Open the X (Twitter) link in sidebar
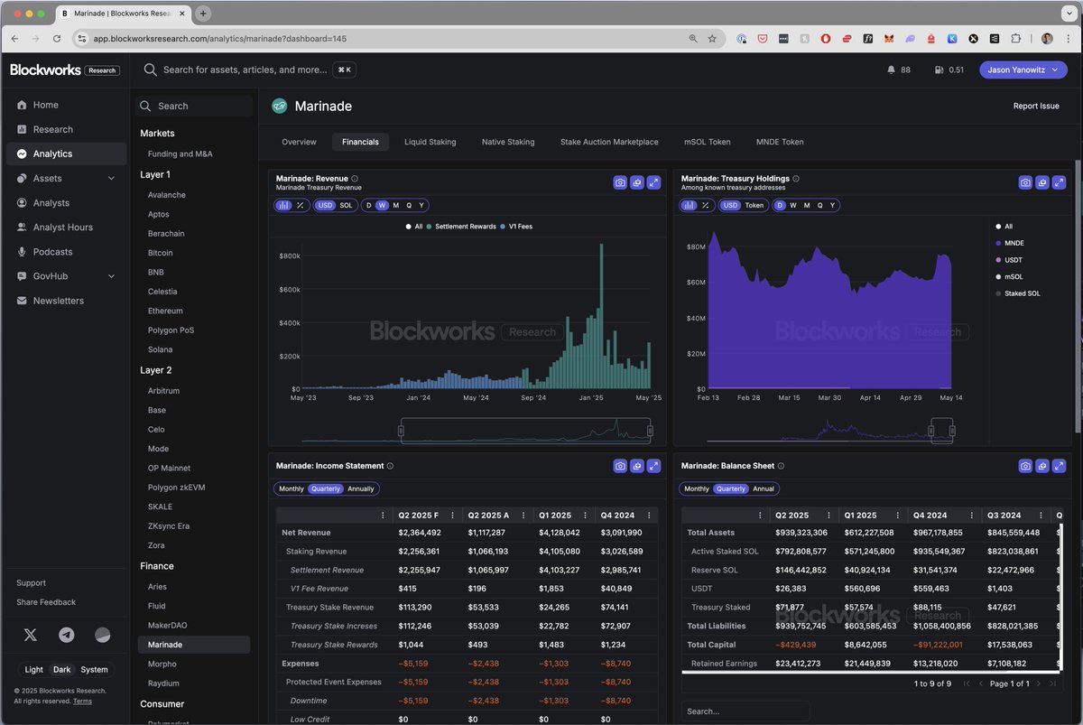1083x725 pixels. pyautogui.click(x=31, y=635)
